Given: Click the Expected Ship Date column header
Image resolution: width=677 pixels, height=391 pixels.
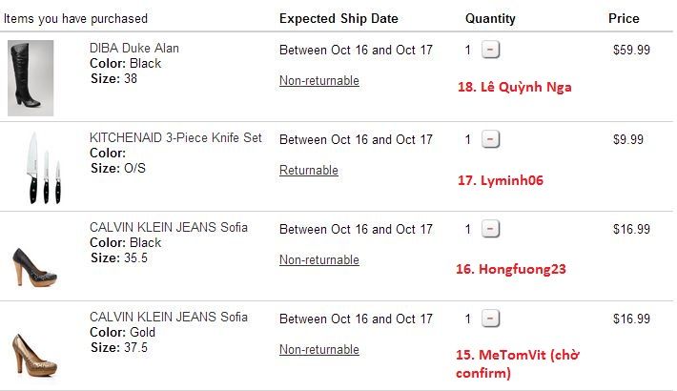Looking at the screenshot, I should [338, 18].
